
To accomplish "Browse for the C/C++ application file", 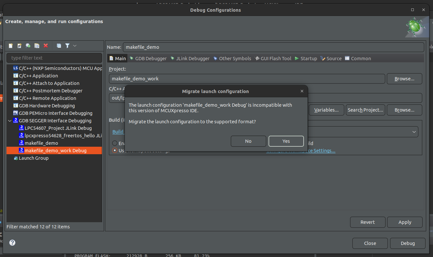I will (x=404, y=110).
